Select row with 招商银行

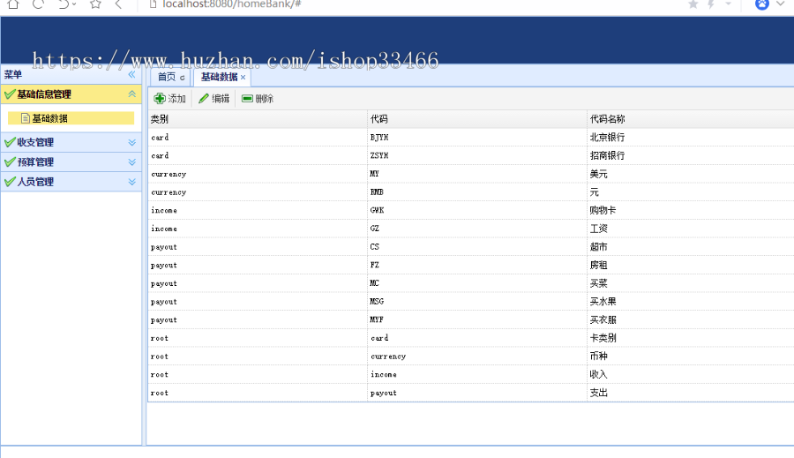point(471,155)
